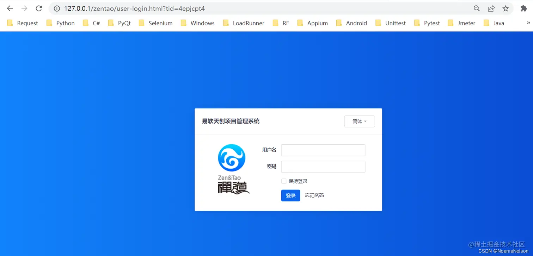The image size is (533, 256).
Task: Click the 密码 password input field
Action: coord(323,166)
